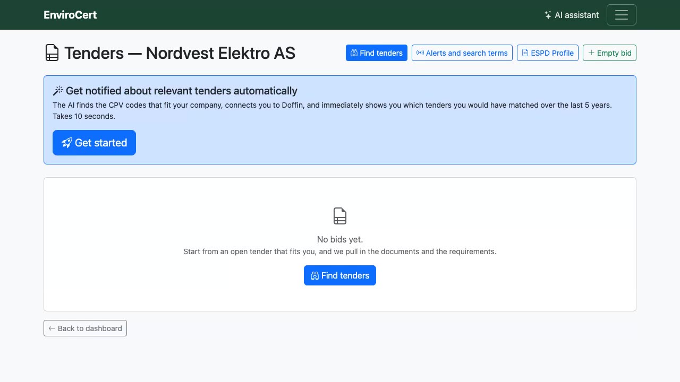Click the sparkle icon beside AI assistant
Viewport: 680px width, 382px height.
pyautogui.click(x=548, y=15)
